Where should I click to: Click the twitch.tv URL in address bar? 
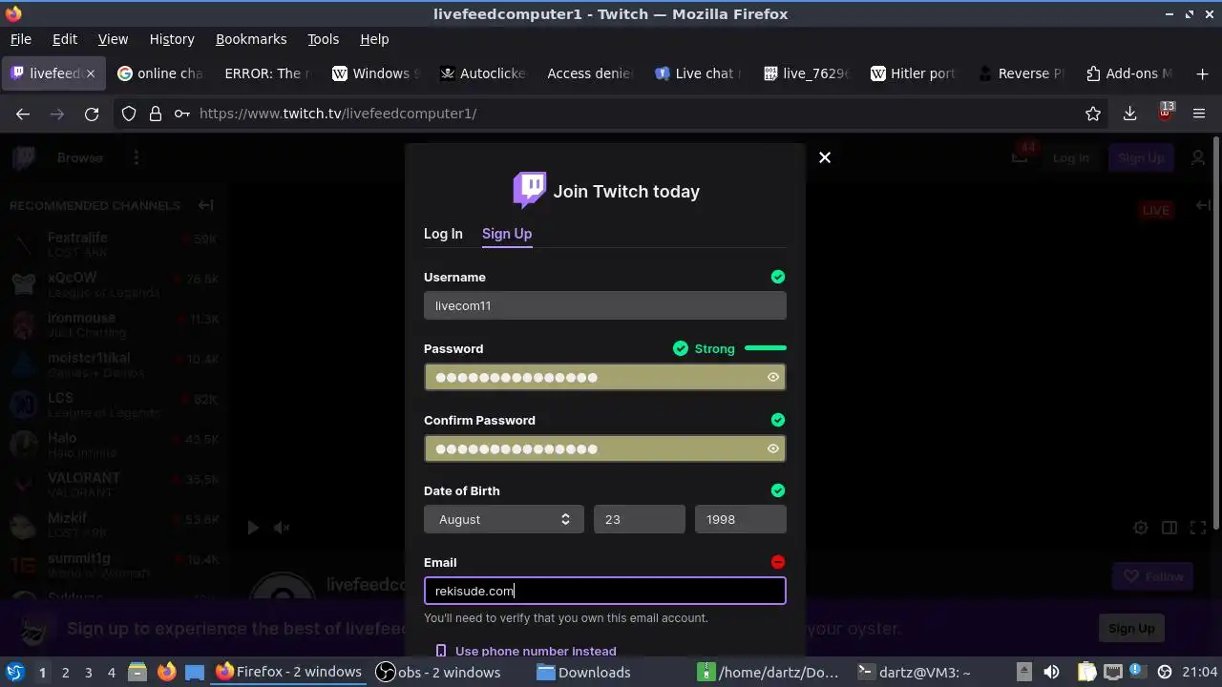click(x=338, y=114)
